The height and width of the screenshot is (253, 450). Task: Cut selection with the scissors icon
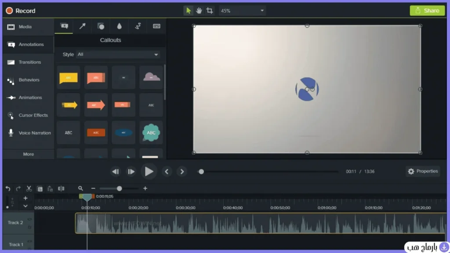pyautogui.click(x=29, y=188)
